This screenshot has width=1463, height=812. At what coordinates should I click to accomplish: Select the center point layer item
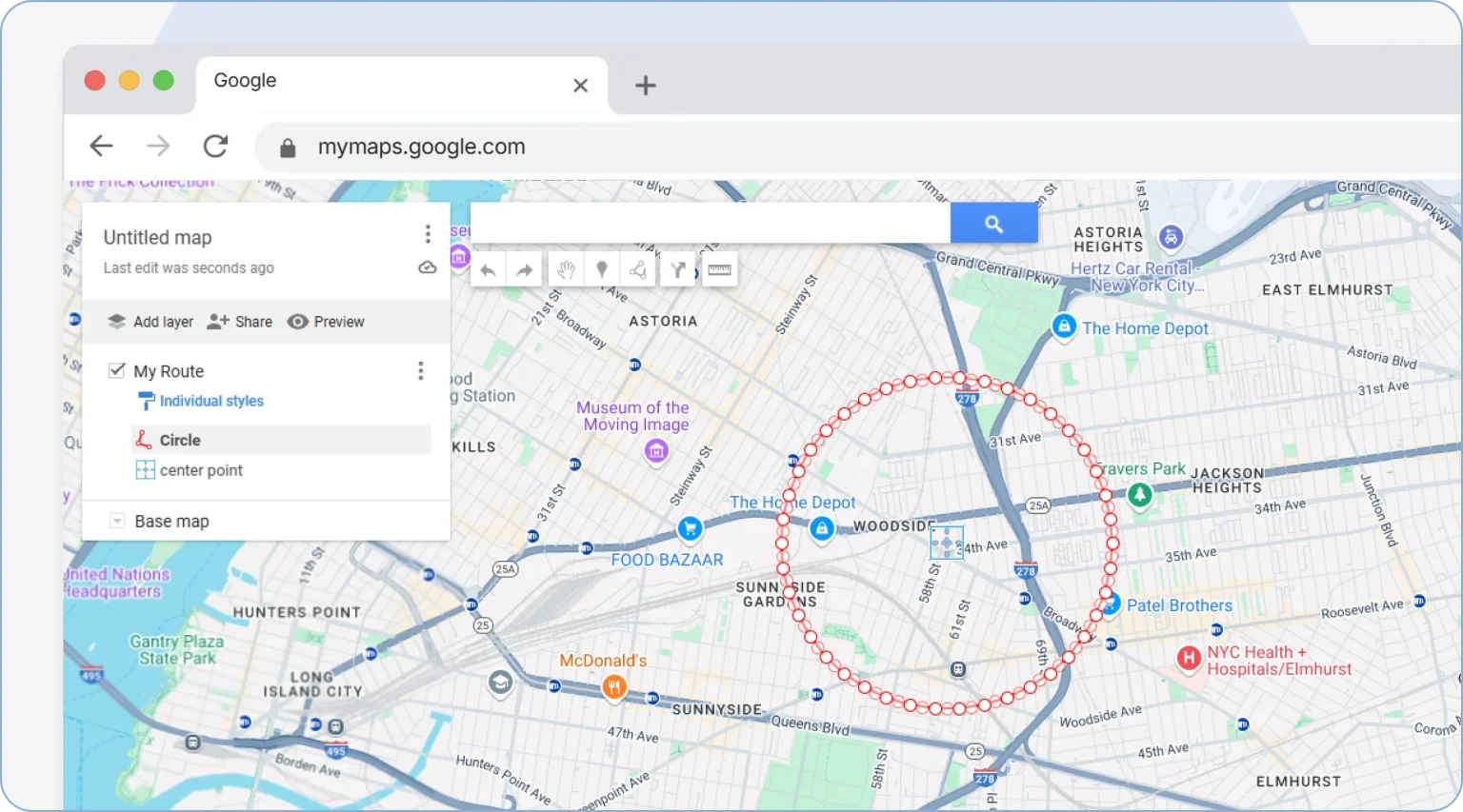201,470
